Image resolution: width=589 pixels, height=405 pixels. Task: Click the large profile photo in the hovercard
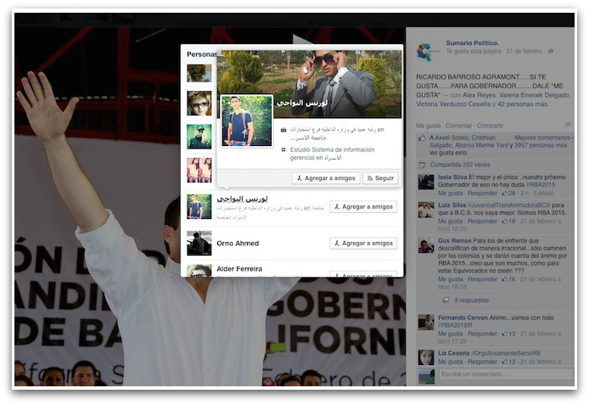246,121
